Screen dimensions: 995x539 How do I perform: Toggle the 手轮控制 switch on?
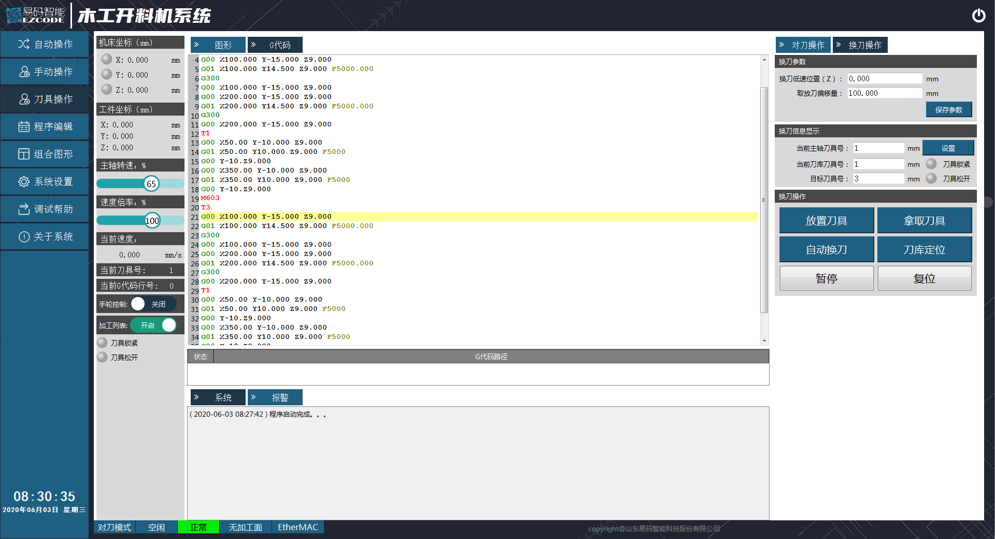pyautogui.click(x=153, y=304)
